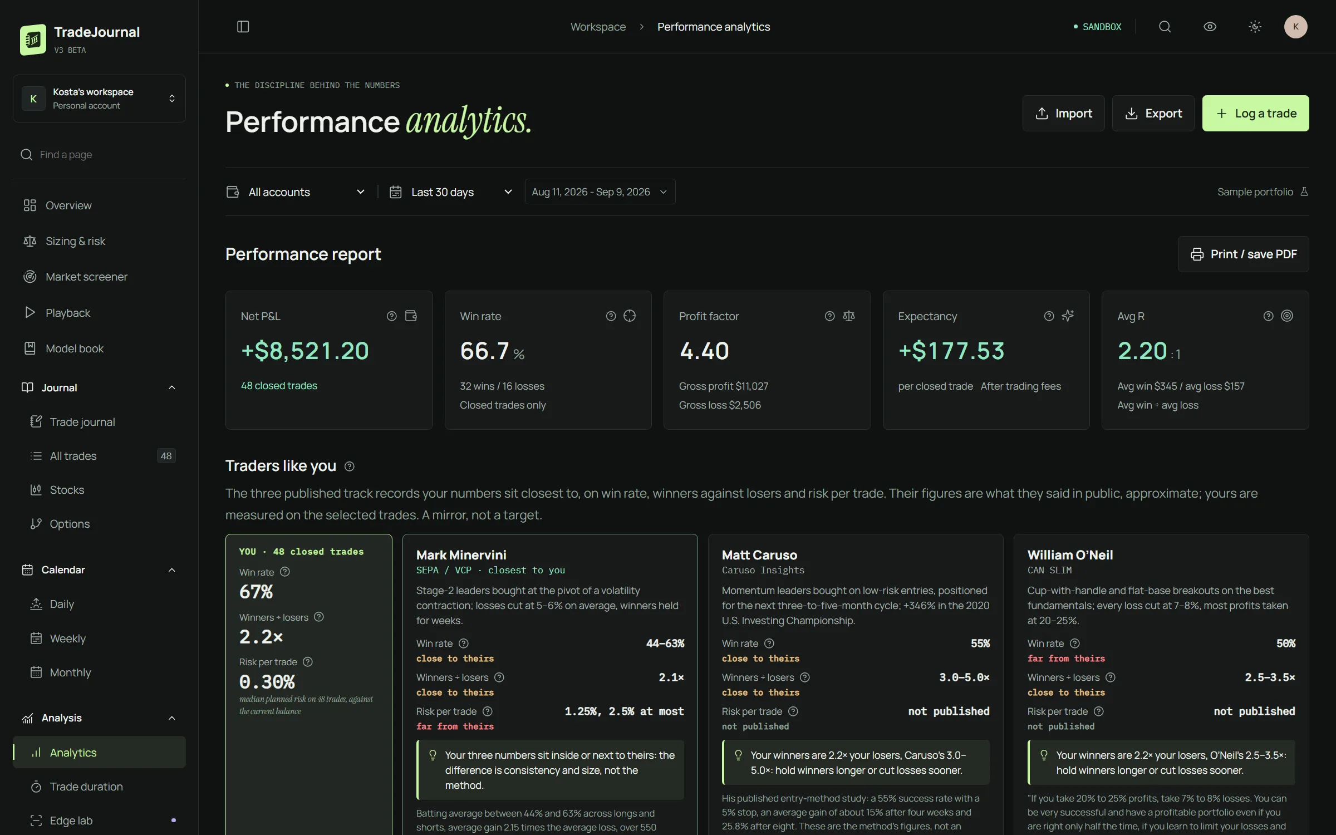Click the Import button
Viewport: 1336px width, 835px height.
coord(1063,114)
